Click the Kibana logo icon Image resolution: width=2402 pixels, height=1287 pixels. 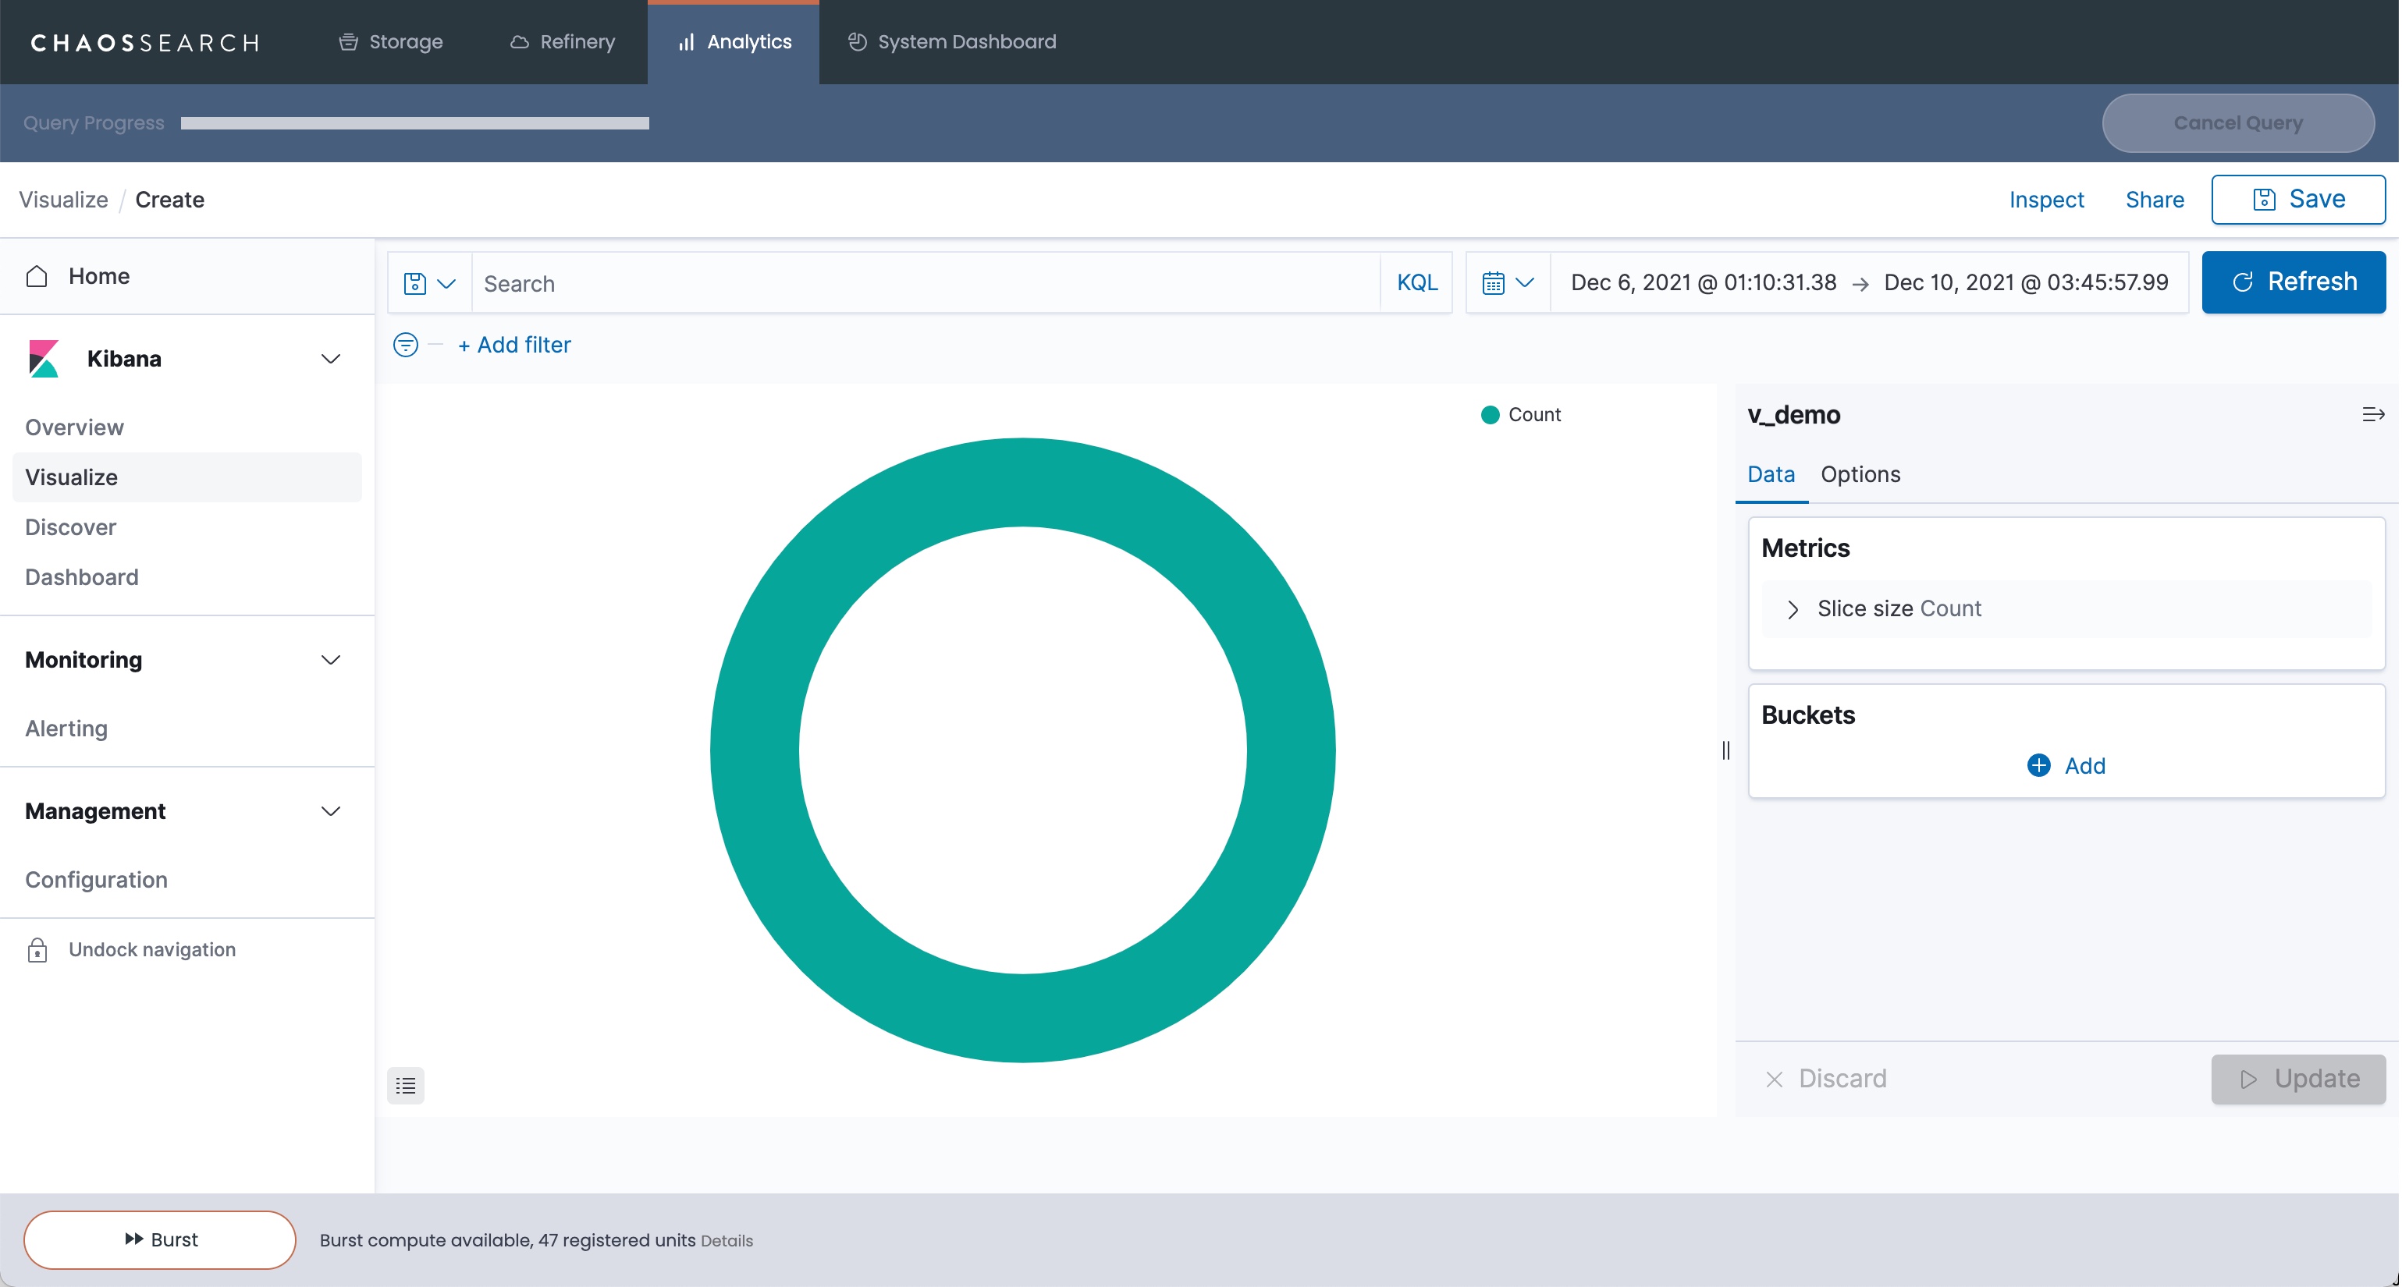pyautogui.click(x=44, y=359)
